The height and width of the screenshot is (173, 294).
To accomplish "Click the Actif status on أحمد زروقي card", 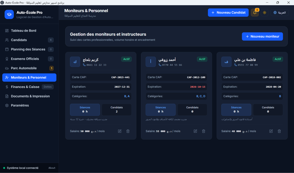I will pos(202,59).
